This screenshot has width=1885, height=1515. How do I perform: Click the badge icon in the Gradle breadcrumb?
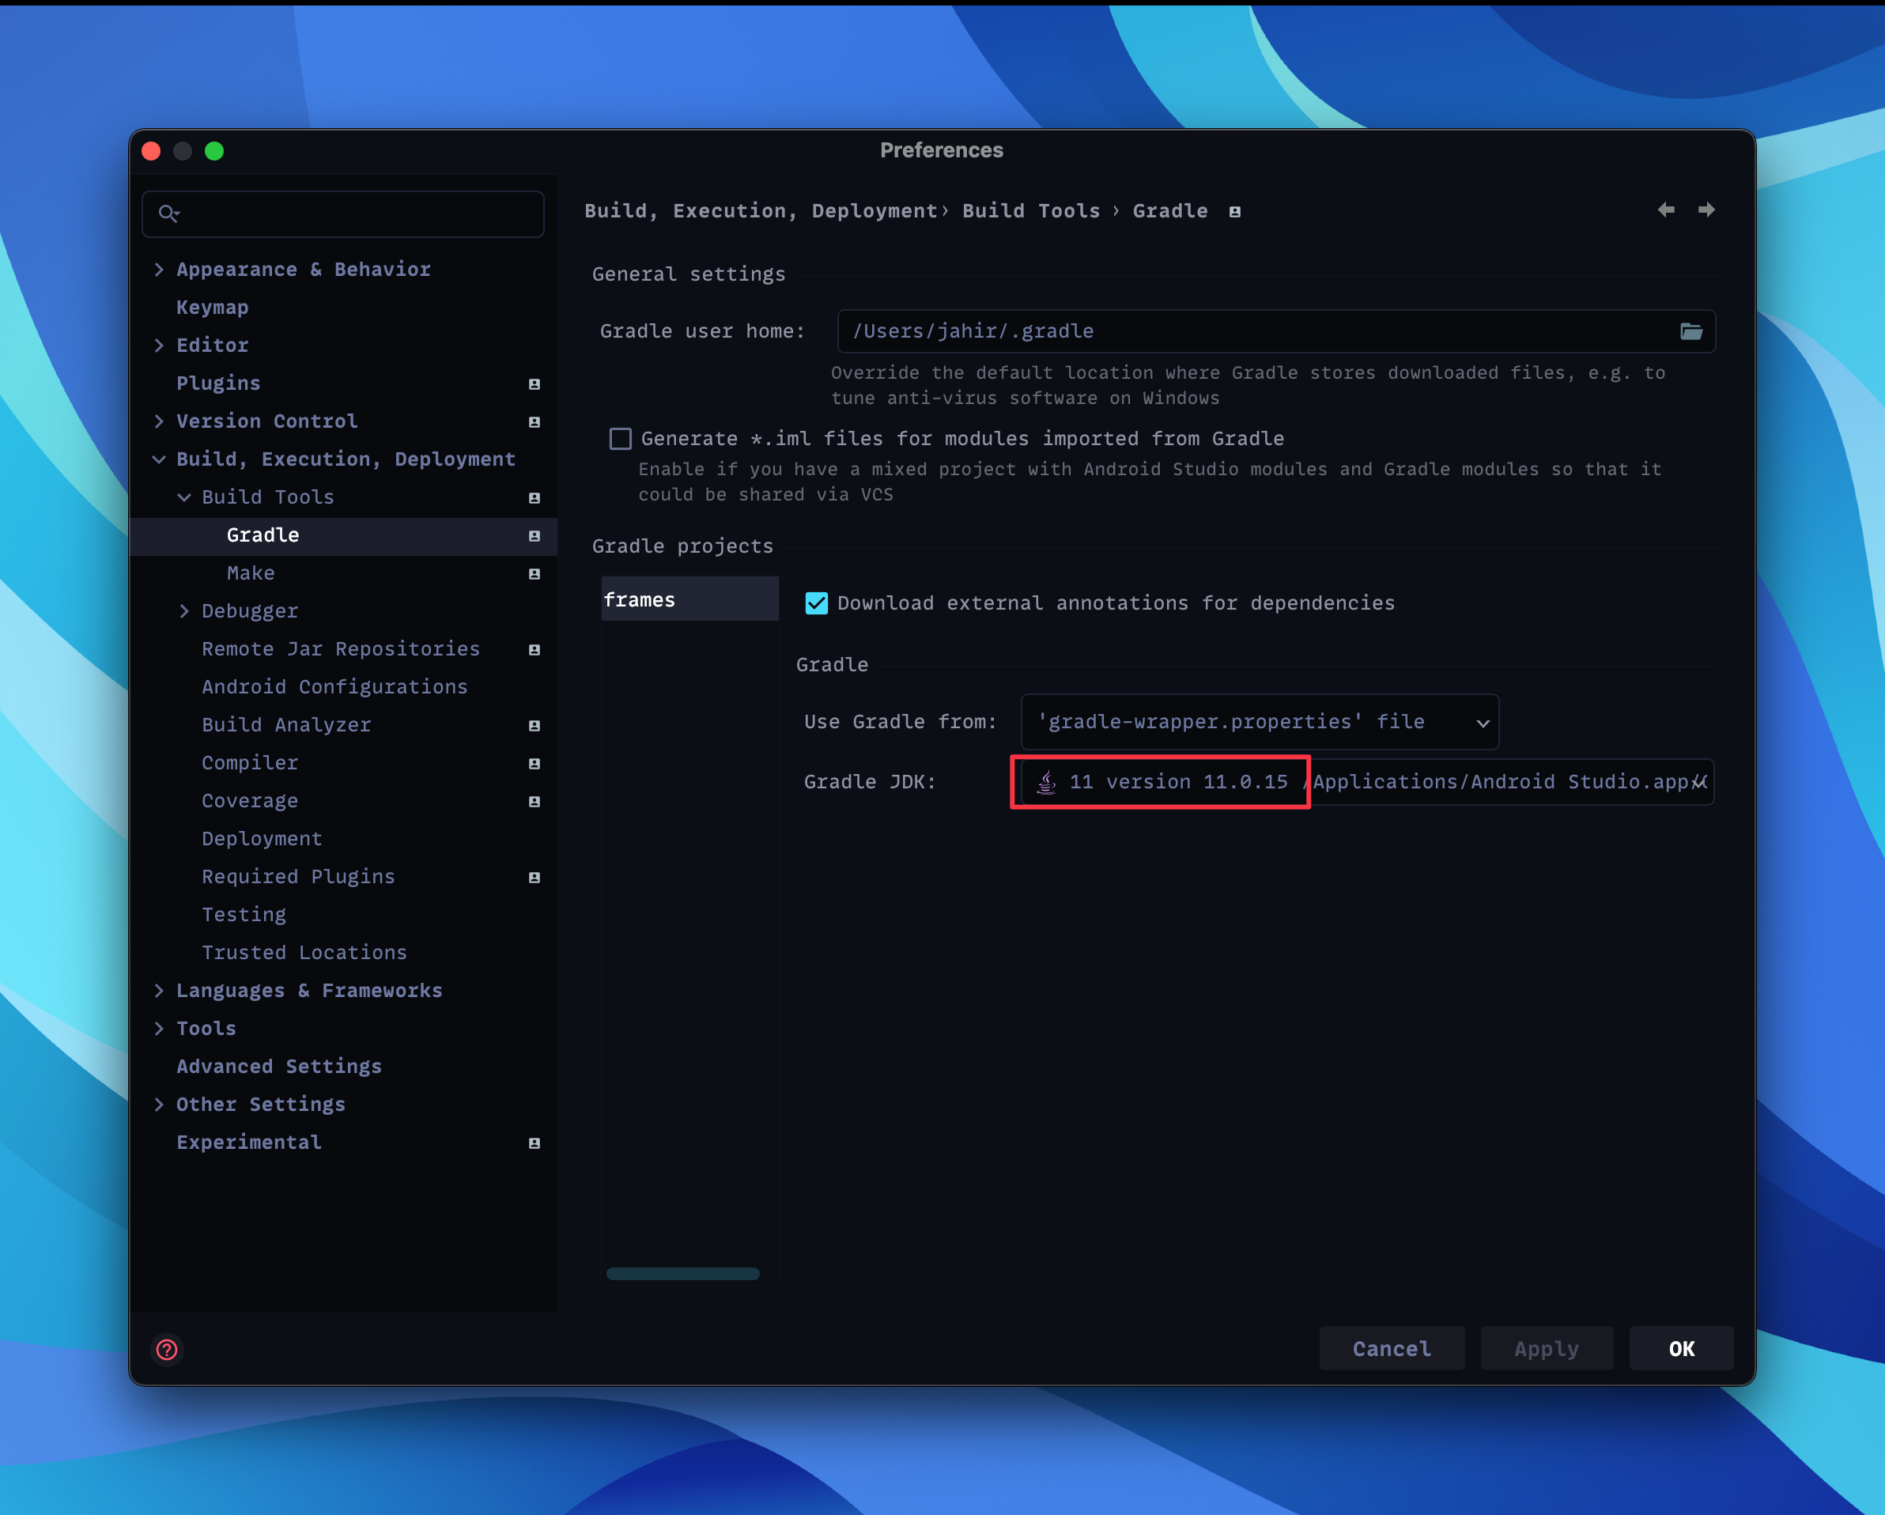(x=1234, y=212)
